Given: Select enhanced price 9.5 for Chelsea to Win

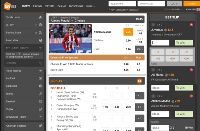Looking at the screenshot, I should [x=138, y=64].
